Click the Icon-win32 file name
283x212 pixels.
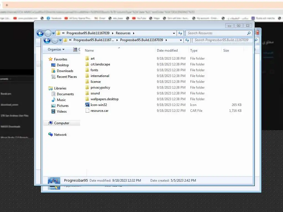point(99,105)
